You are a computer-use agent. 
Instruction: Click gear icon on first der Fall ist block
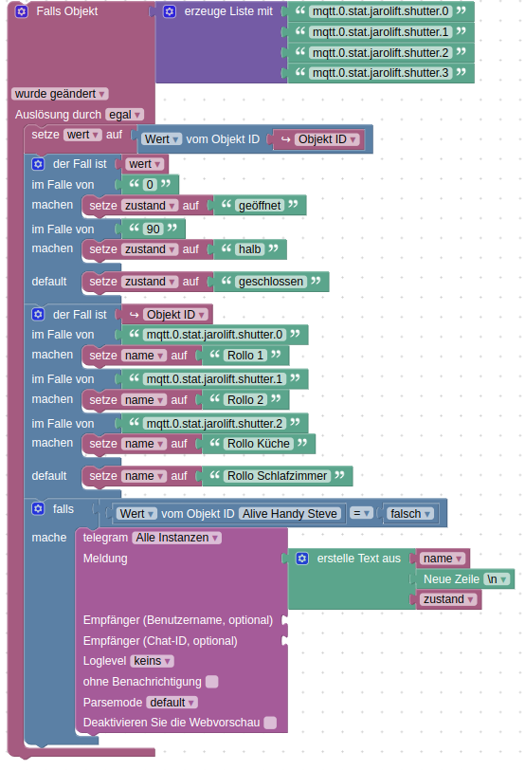(38, 164)
